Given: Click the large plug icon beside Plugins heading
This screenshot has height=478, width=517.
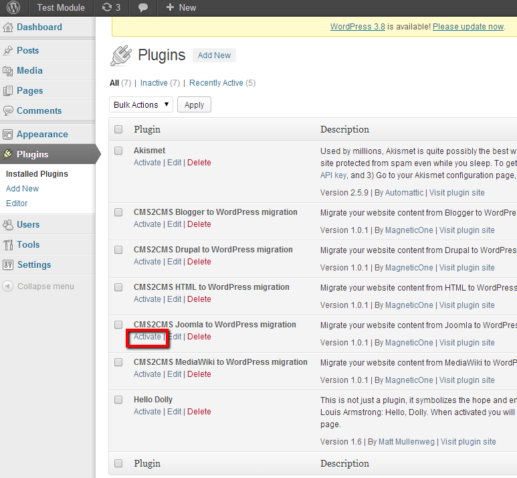Looking at the screenshot, I should click(121, 56).
